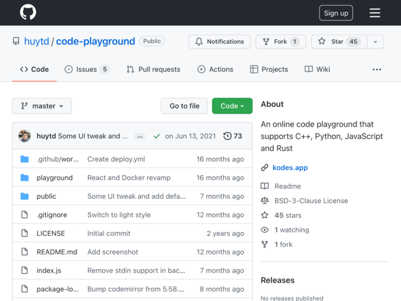This screenshot has height=301, width=401.
Task: Open the Releases heading link
Action: (278, 280)
